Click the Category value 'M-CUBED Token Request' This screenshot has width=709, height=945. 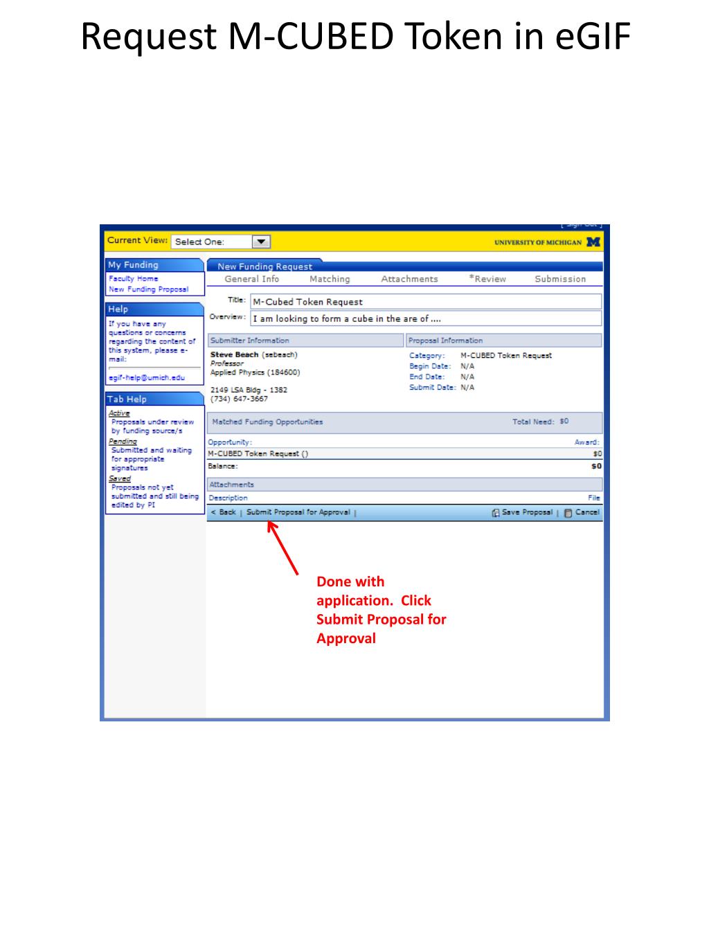[x=506, y=355]
